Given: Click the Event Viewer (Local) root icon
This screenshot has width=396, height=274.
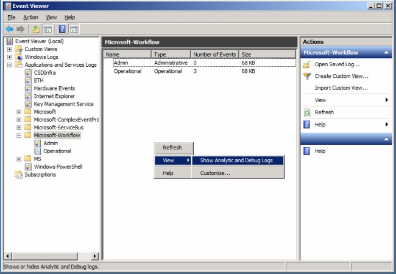Looking at the screenshot, I should pos(10,41).
